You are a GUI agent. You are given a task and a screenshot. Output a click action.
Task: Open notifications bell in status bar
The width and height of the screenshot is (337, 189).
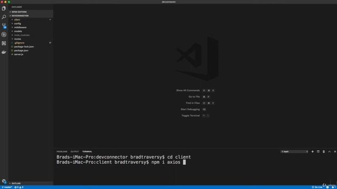click(333, 187)
